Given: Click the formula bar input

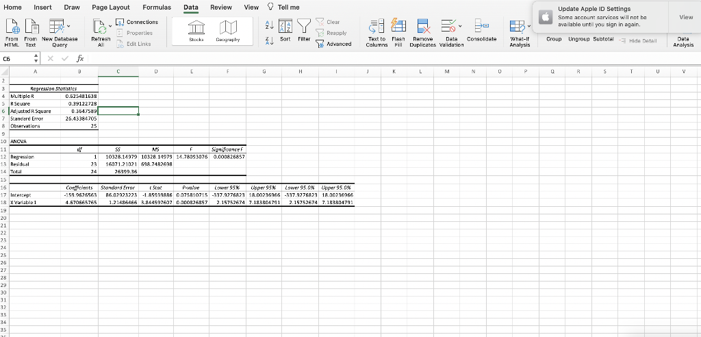Looking at the screenshot, I should click(x=394, y=59).
